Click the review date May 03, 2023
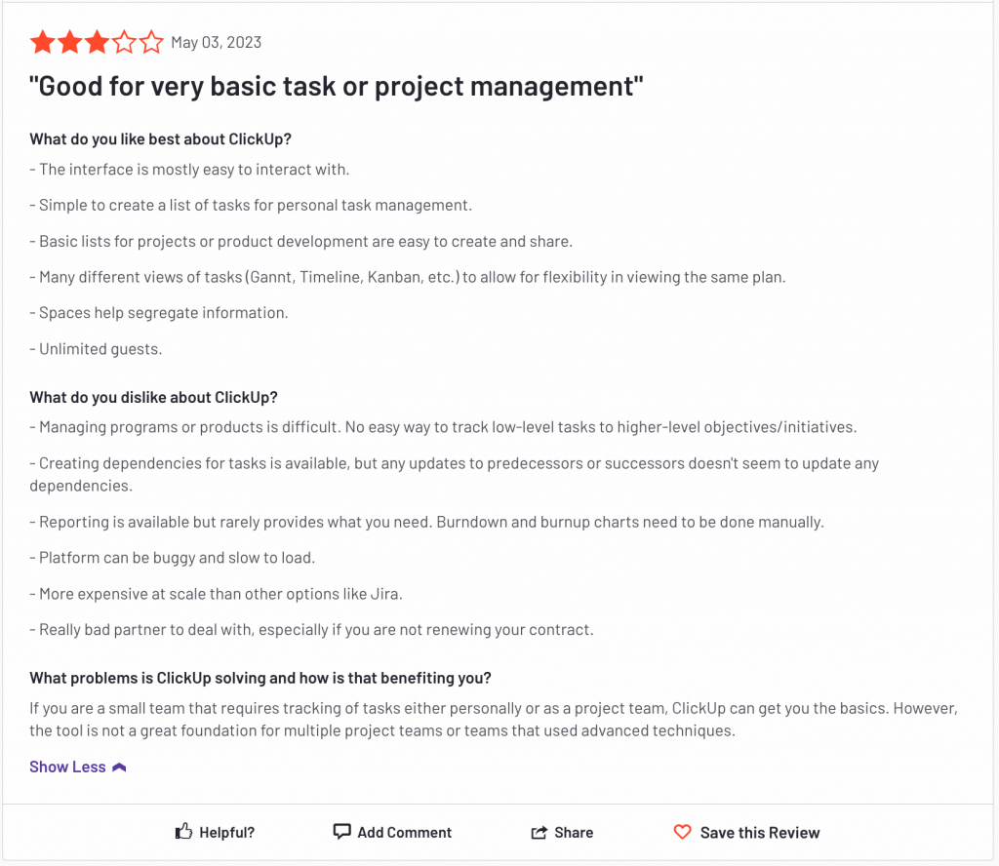 pos(216,43)
